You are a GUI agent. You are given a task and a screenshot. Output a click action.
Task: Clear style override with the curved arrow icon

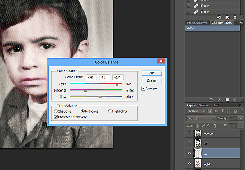tap(211, 100)
